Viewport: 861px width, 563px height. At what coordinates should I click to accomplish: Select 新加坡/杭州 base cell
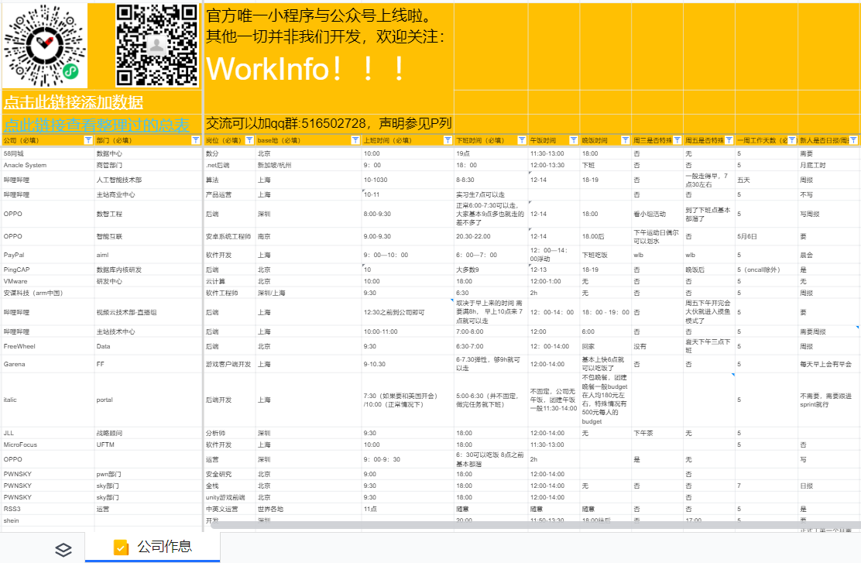tap(308, 165)
